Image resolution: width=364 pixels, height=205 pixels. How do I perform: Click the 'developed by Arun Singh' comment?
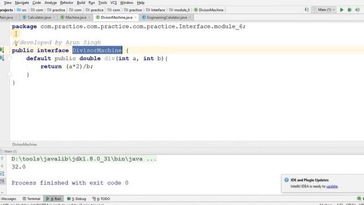click(x=57, y=43)
